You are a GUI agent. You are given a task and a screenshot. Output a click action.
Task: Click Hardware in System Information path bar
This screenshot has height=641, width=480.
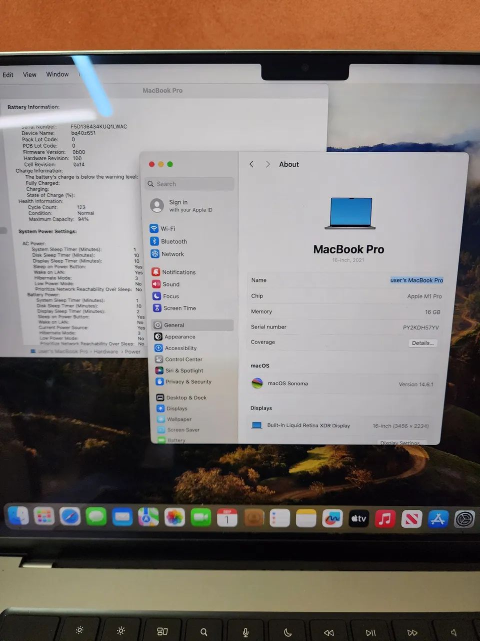[x=106, y=352]
